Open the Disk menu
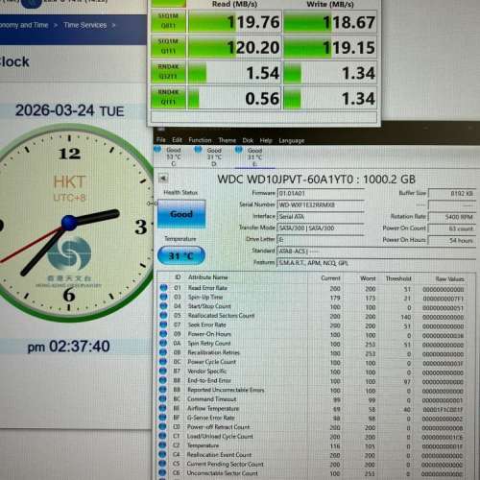Image resolution: width=480 pixels, height=480 pixels. (x=248, y=140)
